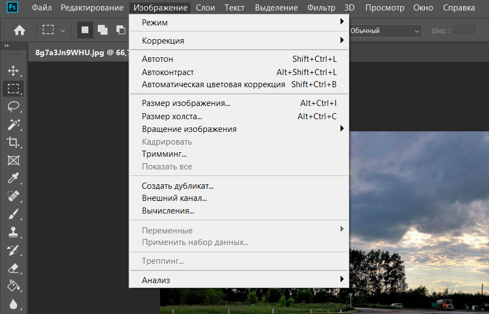Screen dimensions: 489x314
Task: Expand the toolbar with double-arrow toggle
Action: 7,46
